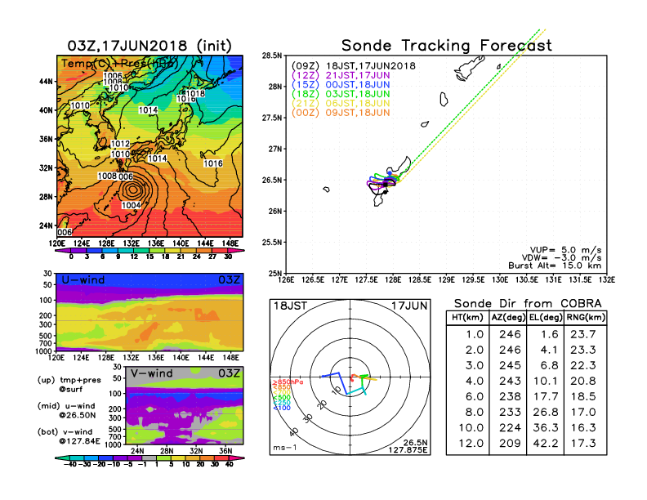This screenshot has height=500, width=647.
Task: Click the '<500' green hodograph legend entry
Action: pyautogui.click(x=281, y=398)
